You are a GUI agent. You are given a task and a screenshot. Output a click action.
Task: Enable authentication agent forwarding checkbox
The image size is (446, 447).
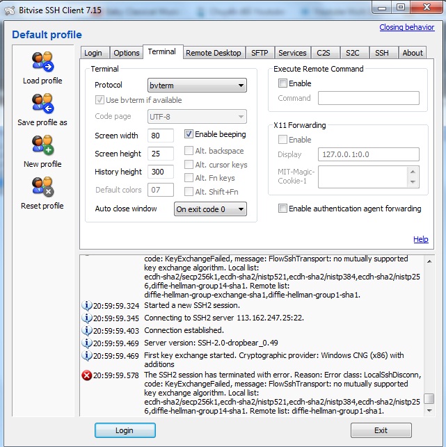pos(282,209)
